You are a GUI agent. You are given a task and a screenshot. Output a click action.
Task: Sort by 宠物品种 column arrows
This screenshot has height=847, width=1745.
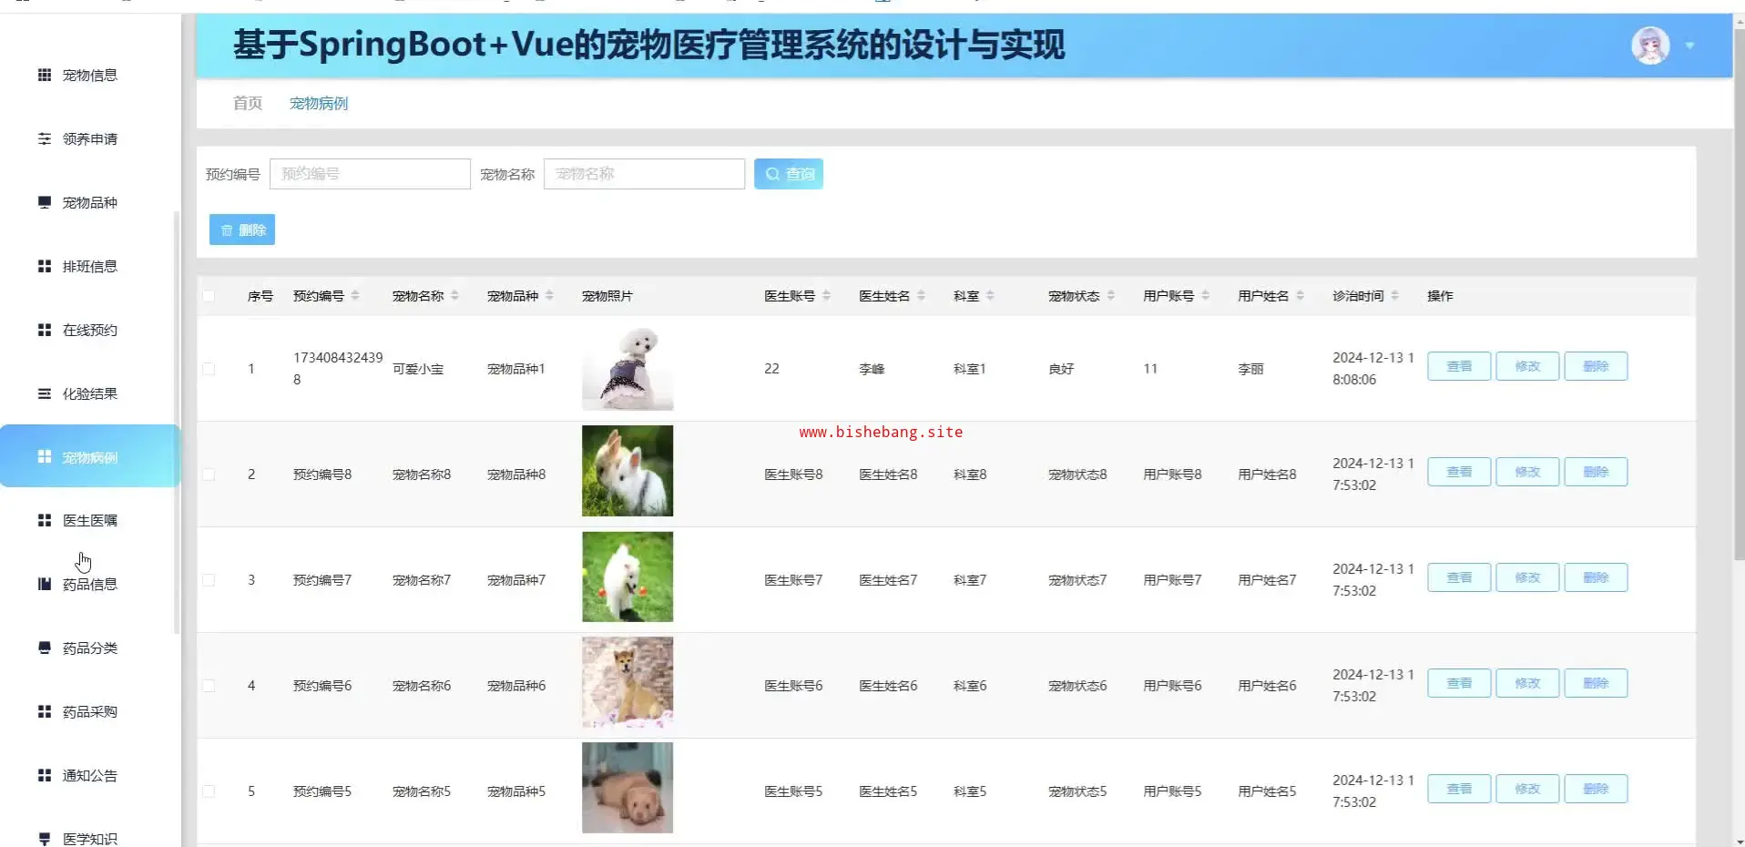pyautogui.click(x=549, y=295)
